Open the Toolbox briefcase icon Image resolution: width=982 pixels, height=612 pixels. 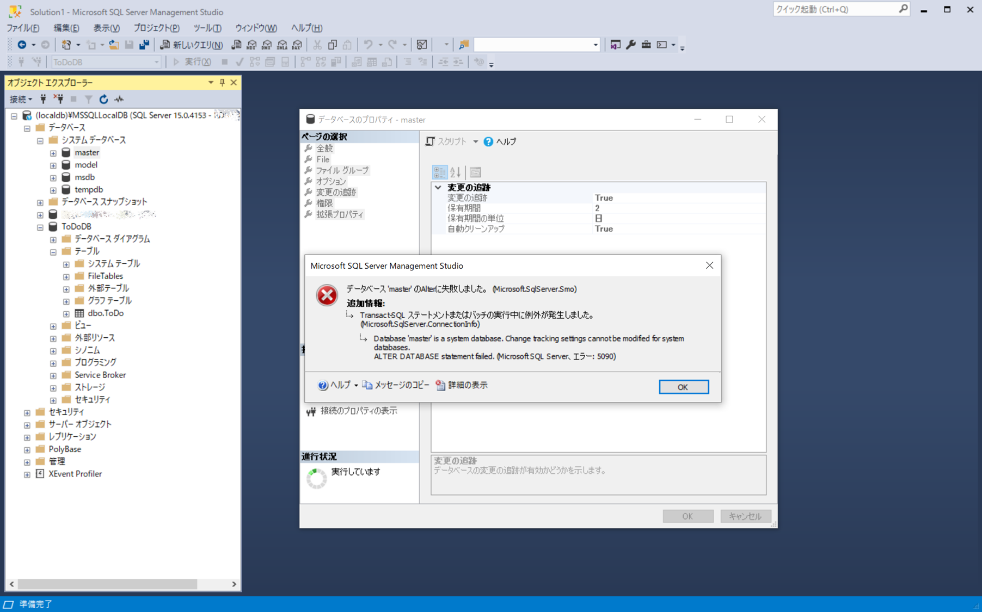(646, 45)
